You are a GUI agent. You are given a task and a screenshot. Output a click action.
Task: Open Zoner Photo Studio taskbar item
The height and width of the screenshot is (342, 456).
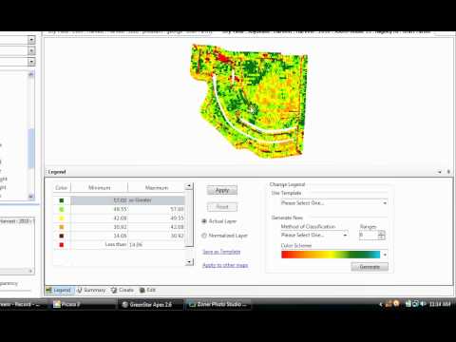pyautogui.click(x=218, y=305)
